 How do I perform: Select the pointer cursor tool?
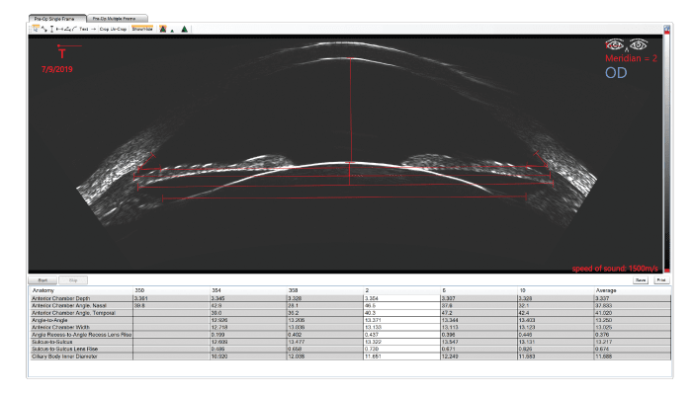point(36,29)
